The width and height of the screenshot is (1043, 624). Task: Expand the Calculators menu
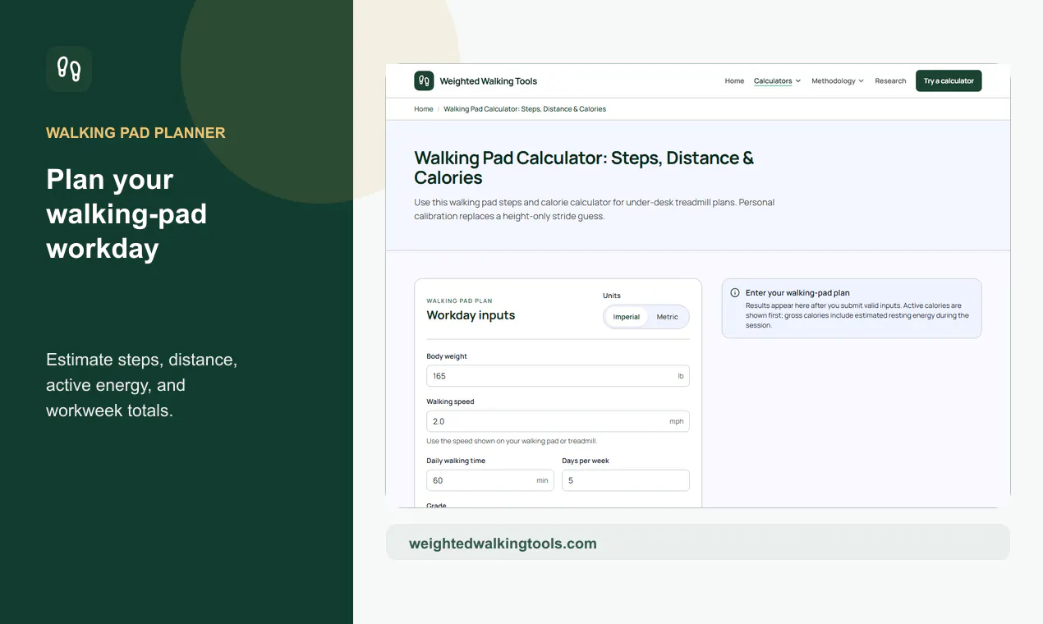click(x=777, y=81)
